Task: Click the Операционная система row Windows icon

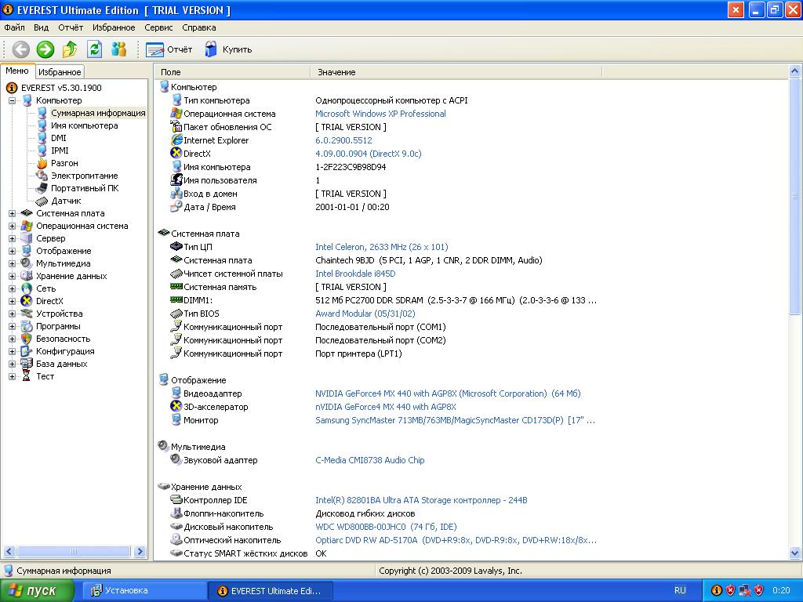Action: coord(176,113)
